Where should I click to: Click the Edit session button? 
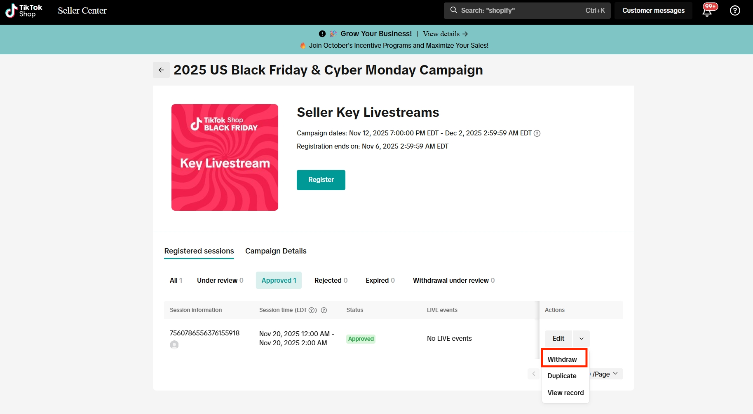click(x=558, y=339)
